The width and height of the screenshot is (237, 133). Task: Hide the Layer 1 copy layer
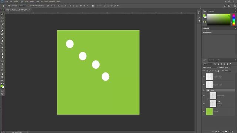point(204,96)
